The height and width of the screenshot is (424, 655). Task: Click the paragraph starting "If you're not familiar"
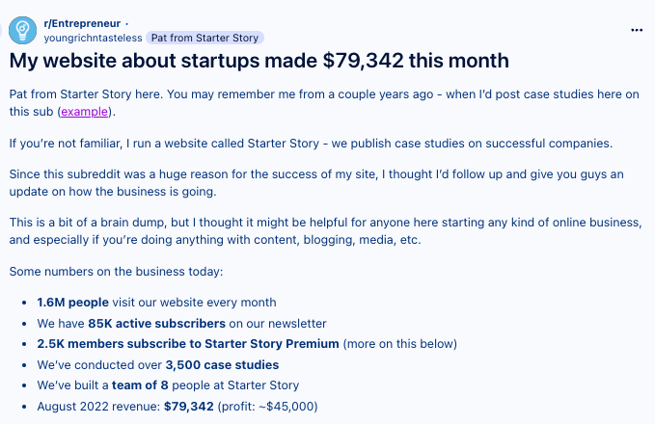click(x=310, y=144)
